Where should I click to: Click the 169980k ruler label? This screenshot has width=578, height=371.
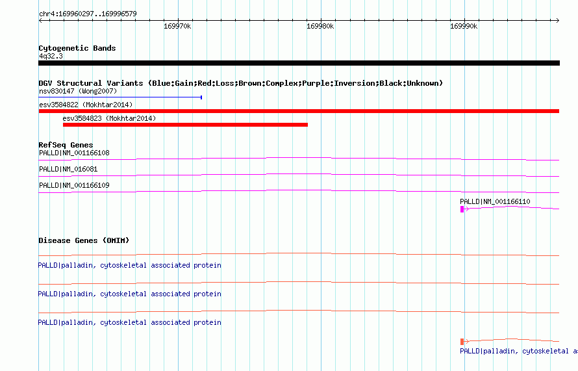(320, 26)
